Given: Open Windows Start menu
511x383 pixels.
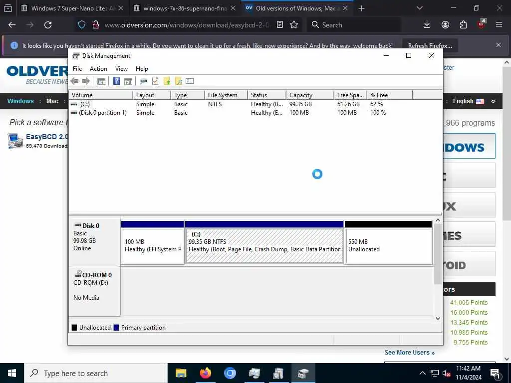Looking at the screenshot, I should click(x=12, y=373).
